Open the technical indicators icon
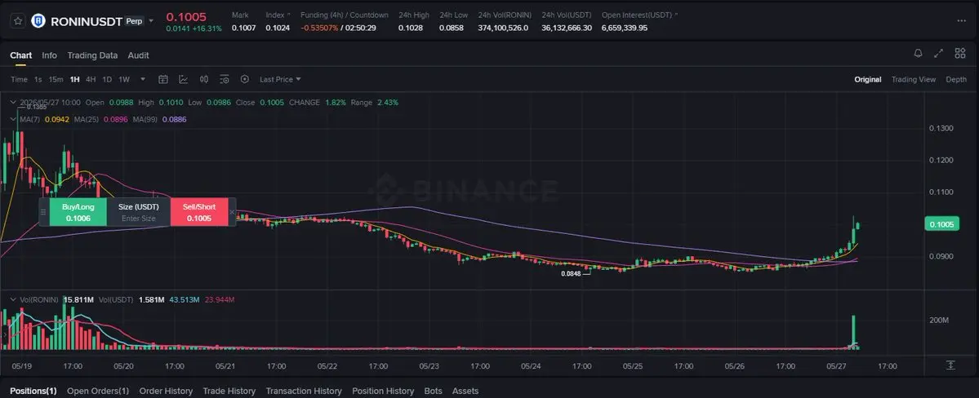Screen dimensions: 979x398 (x=183, y=79)
